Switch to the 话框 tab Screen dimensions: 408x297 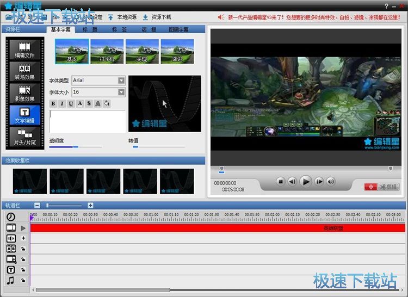coord(149,29)
